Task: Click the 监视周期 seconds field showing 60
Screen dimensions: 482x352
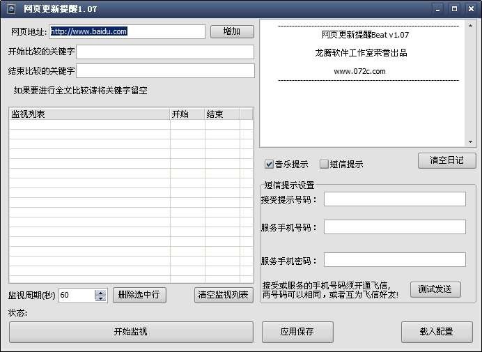Action: pyautogui.click(x=77, y=296)
